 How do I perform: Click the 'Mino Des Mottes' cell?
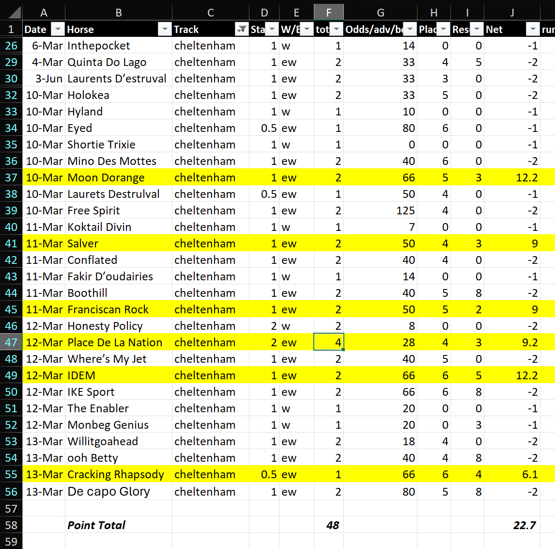click(x=119, y=161)
